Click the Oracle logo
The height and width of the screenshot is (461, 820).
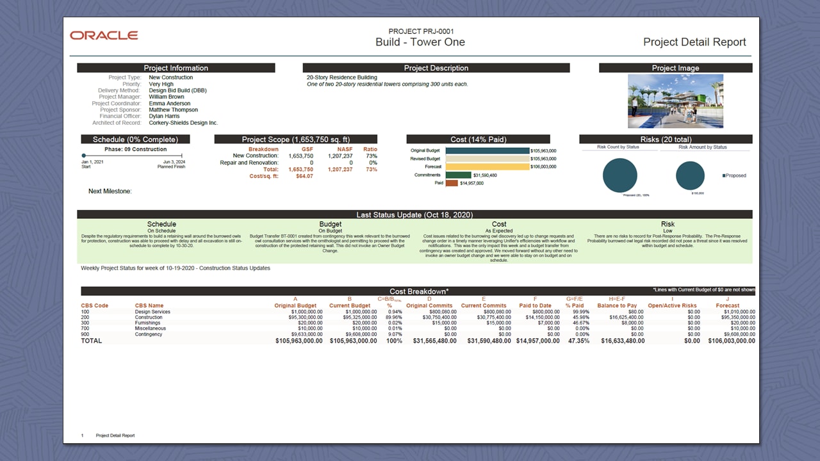click(104, 36)
